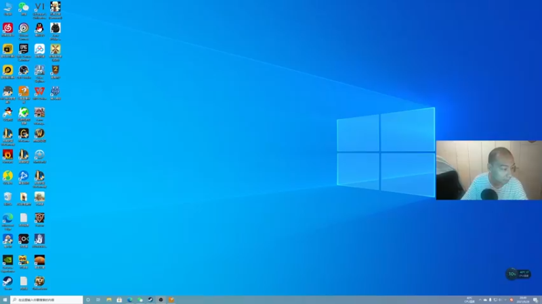Open the orange app on the taskbar
The image size is (542, 304).
pyautogui.click(x=171, y=300)
